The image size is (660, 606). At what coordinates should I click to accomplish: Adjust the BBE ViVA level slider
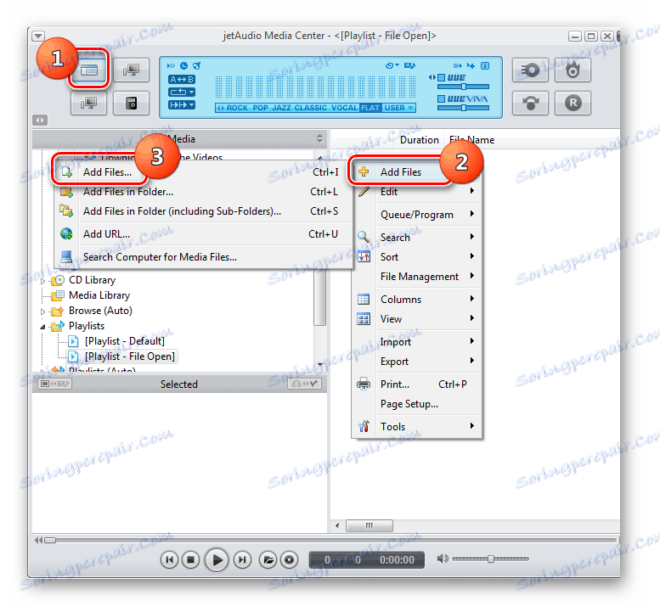click(x=463, y=108)
